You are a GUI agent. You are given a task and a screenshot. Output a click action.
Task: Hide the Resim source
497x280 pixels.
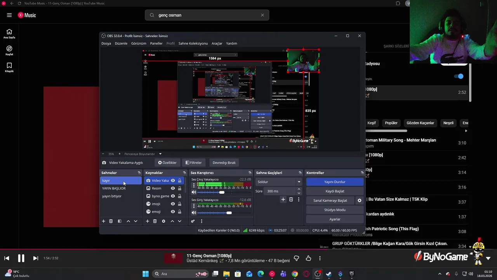click(173, 188)
